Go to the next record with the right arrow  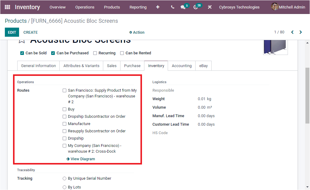coord(301,32)
